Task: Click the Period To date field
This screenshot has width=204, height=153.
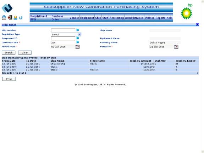Action: pos(162,47)
